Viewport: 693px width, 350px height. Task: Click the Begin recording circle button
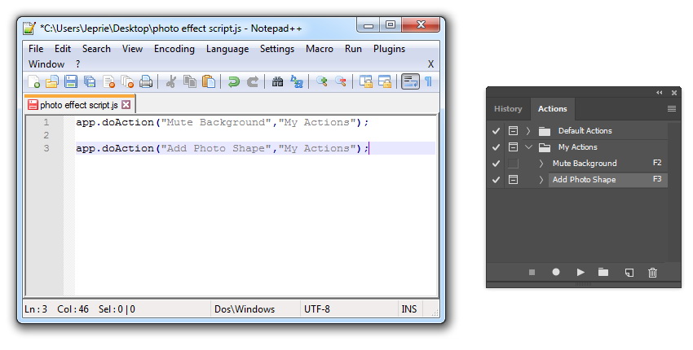pos(556,273)
